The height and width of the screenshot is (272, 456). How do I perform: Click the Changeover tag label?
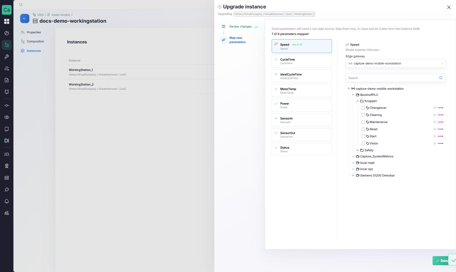click(x=378, y=108)
